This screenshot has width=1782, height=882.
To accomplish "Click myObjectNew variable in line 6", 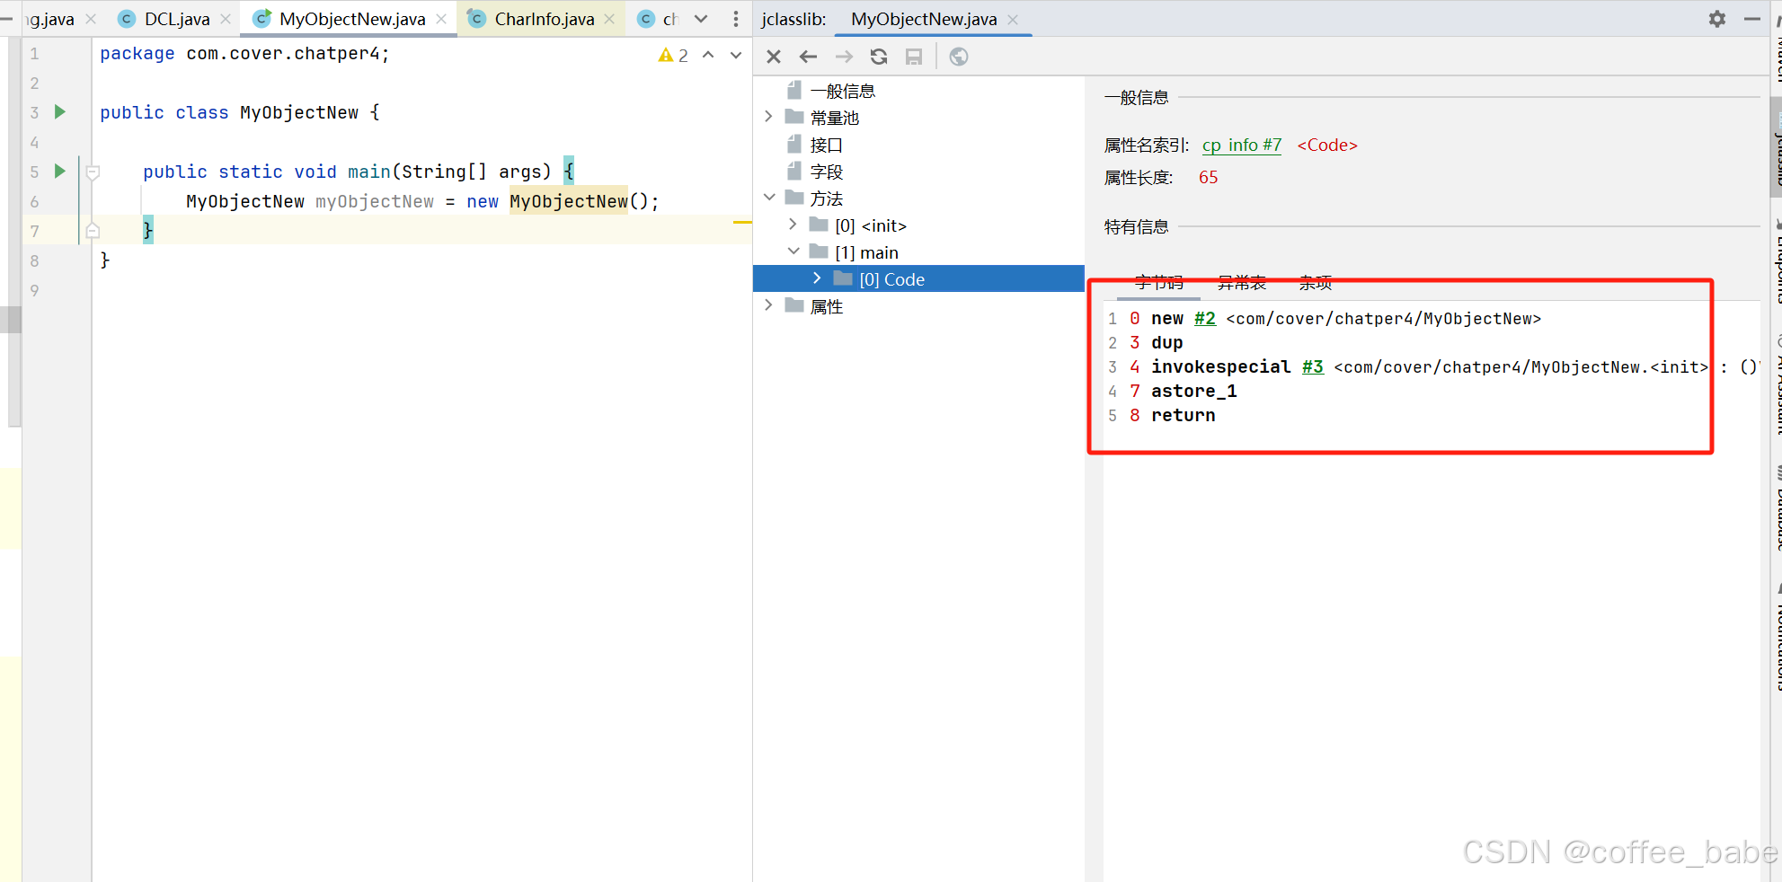I will pyautogui.click(x=375, y=201).
